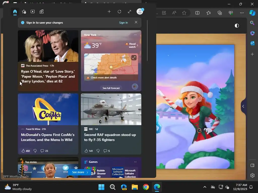Open Edge sidebar settings gear
The image size is (258, 193).
(252, 175)
